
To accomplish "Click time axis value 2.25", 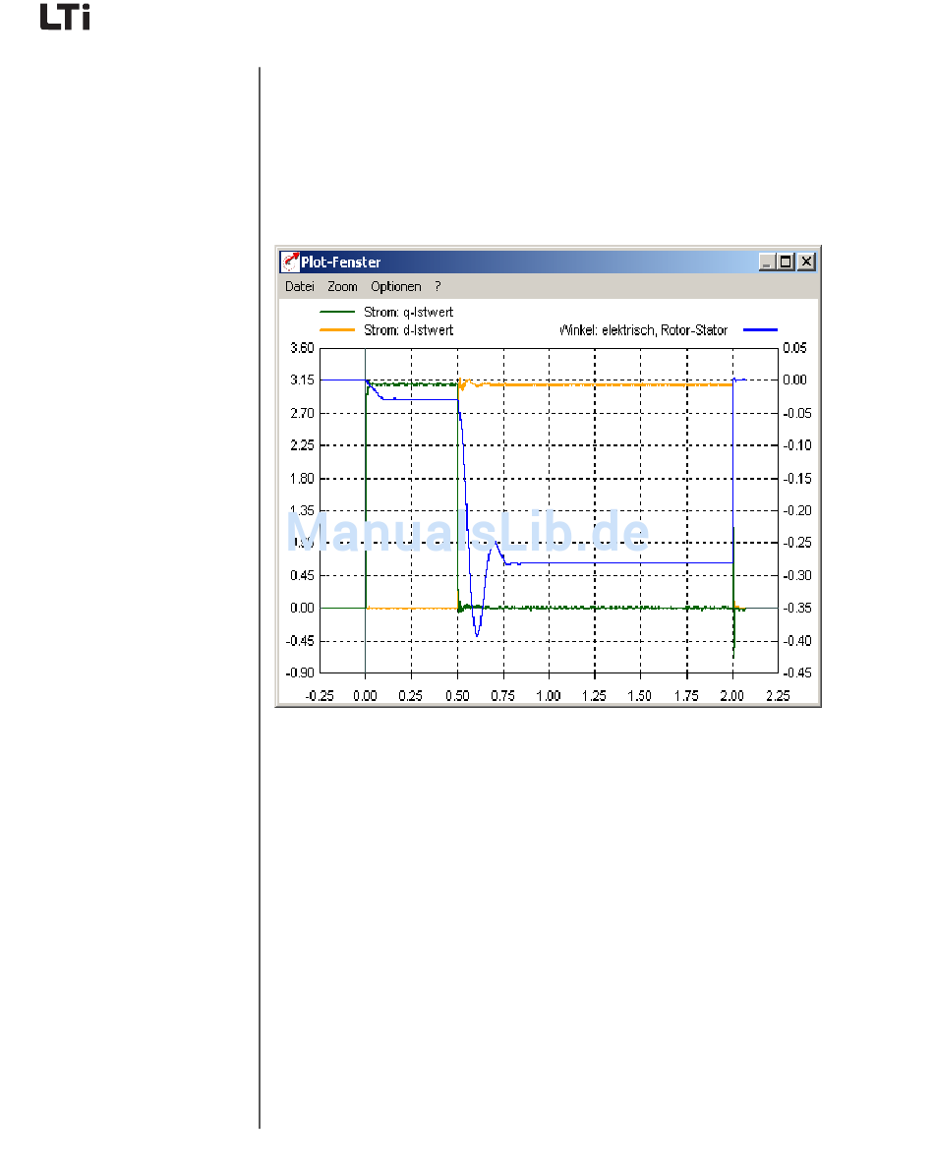I will click(x=778, y=695).
